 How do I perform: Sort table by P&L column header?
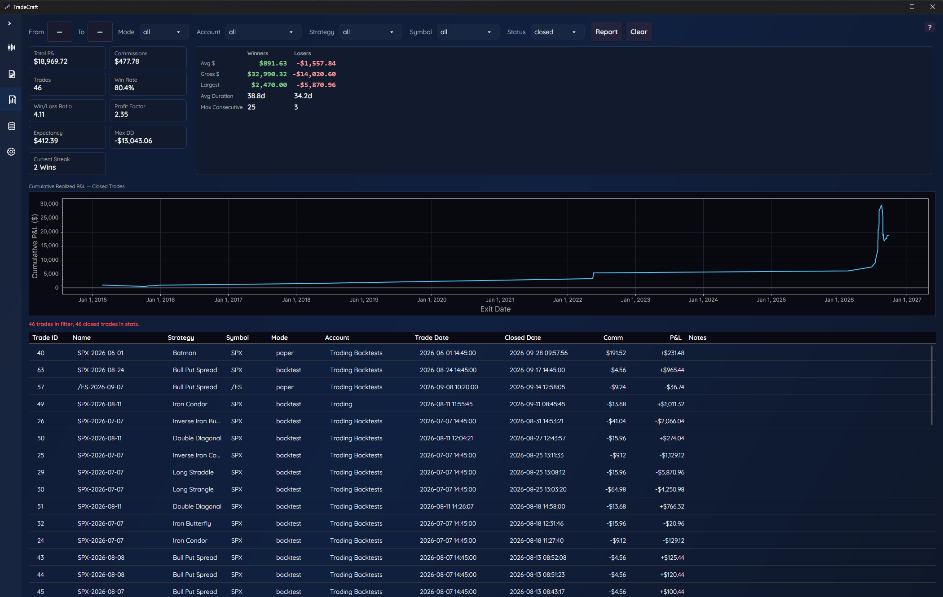pos(675,338)
